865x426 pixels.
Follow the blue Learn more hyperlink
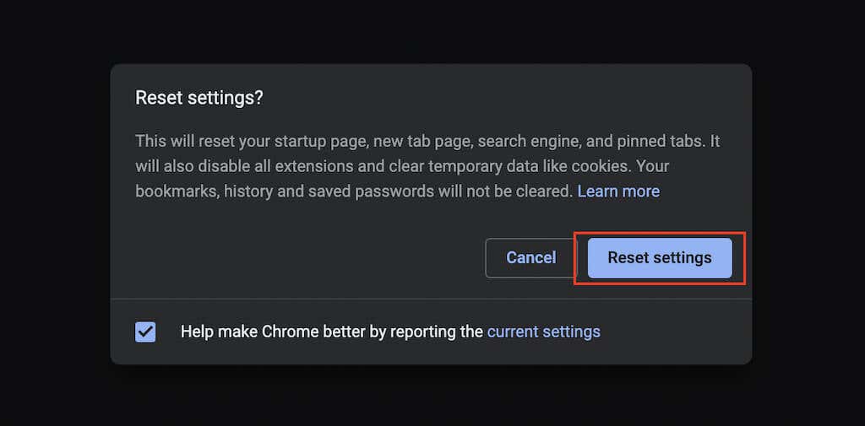(618, 191)
